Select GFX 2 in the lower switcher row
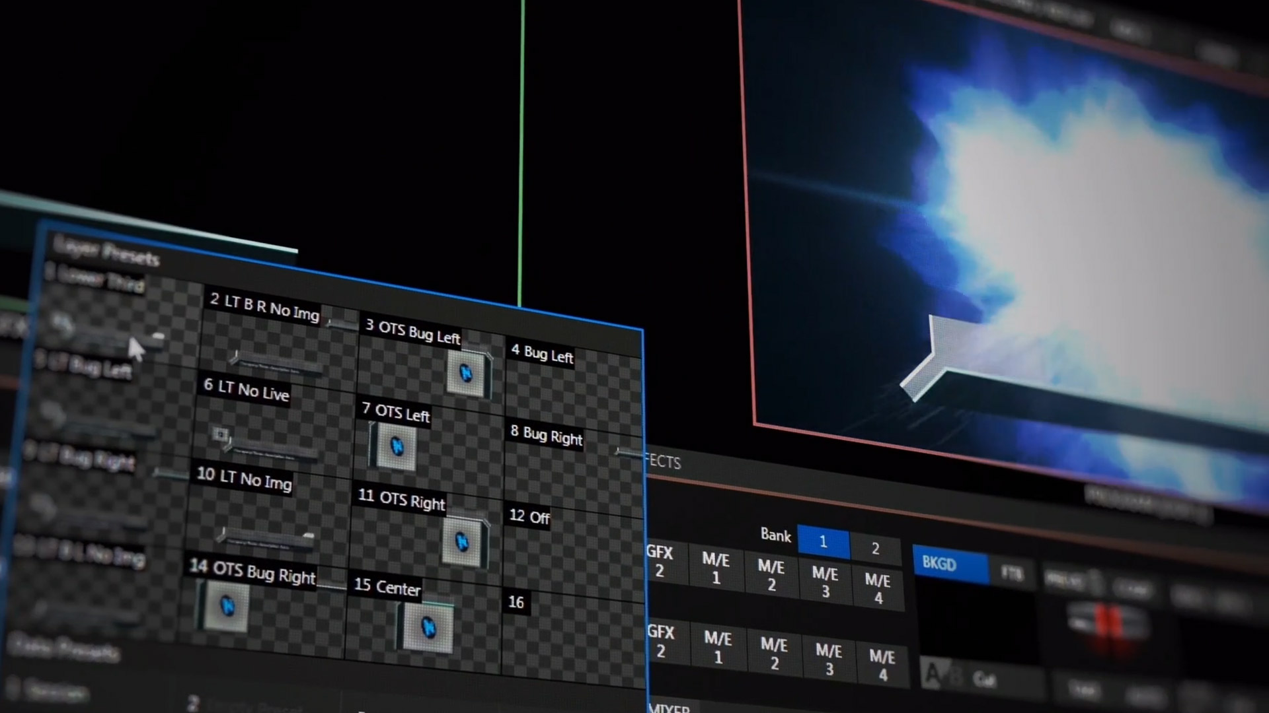Screen dimensions: 1269x713 tap(661, 641)
